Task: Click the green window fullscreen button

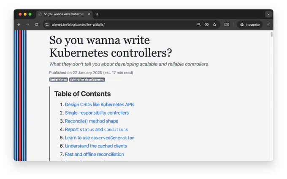Action: tap(30, 14)
